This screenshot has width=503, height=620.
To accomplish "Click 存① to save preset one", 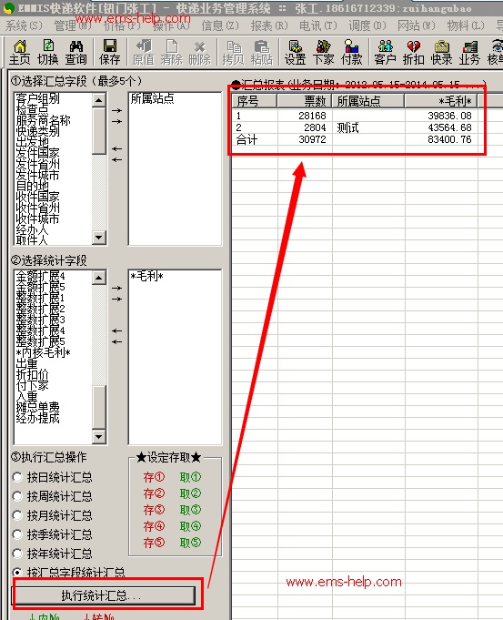I will pos(154,477).
